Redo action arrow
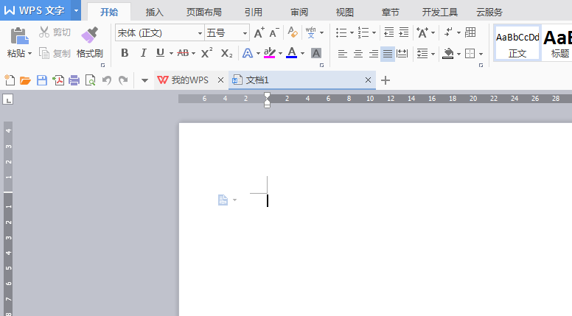This screenshot has height=316, width=572. (x=123, y=80)
